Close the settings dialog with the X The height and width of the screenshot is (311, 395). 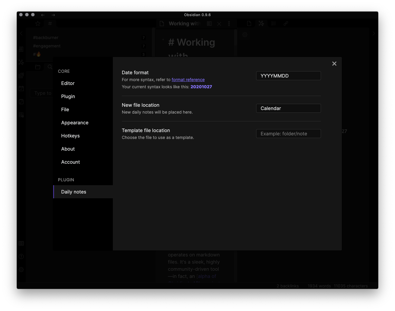pos(334,64)
